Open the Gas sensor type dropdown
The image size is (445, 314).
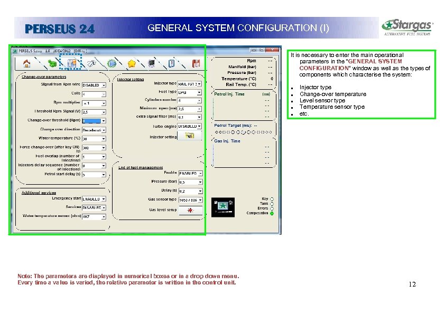[200, 200]
